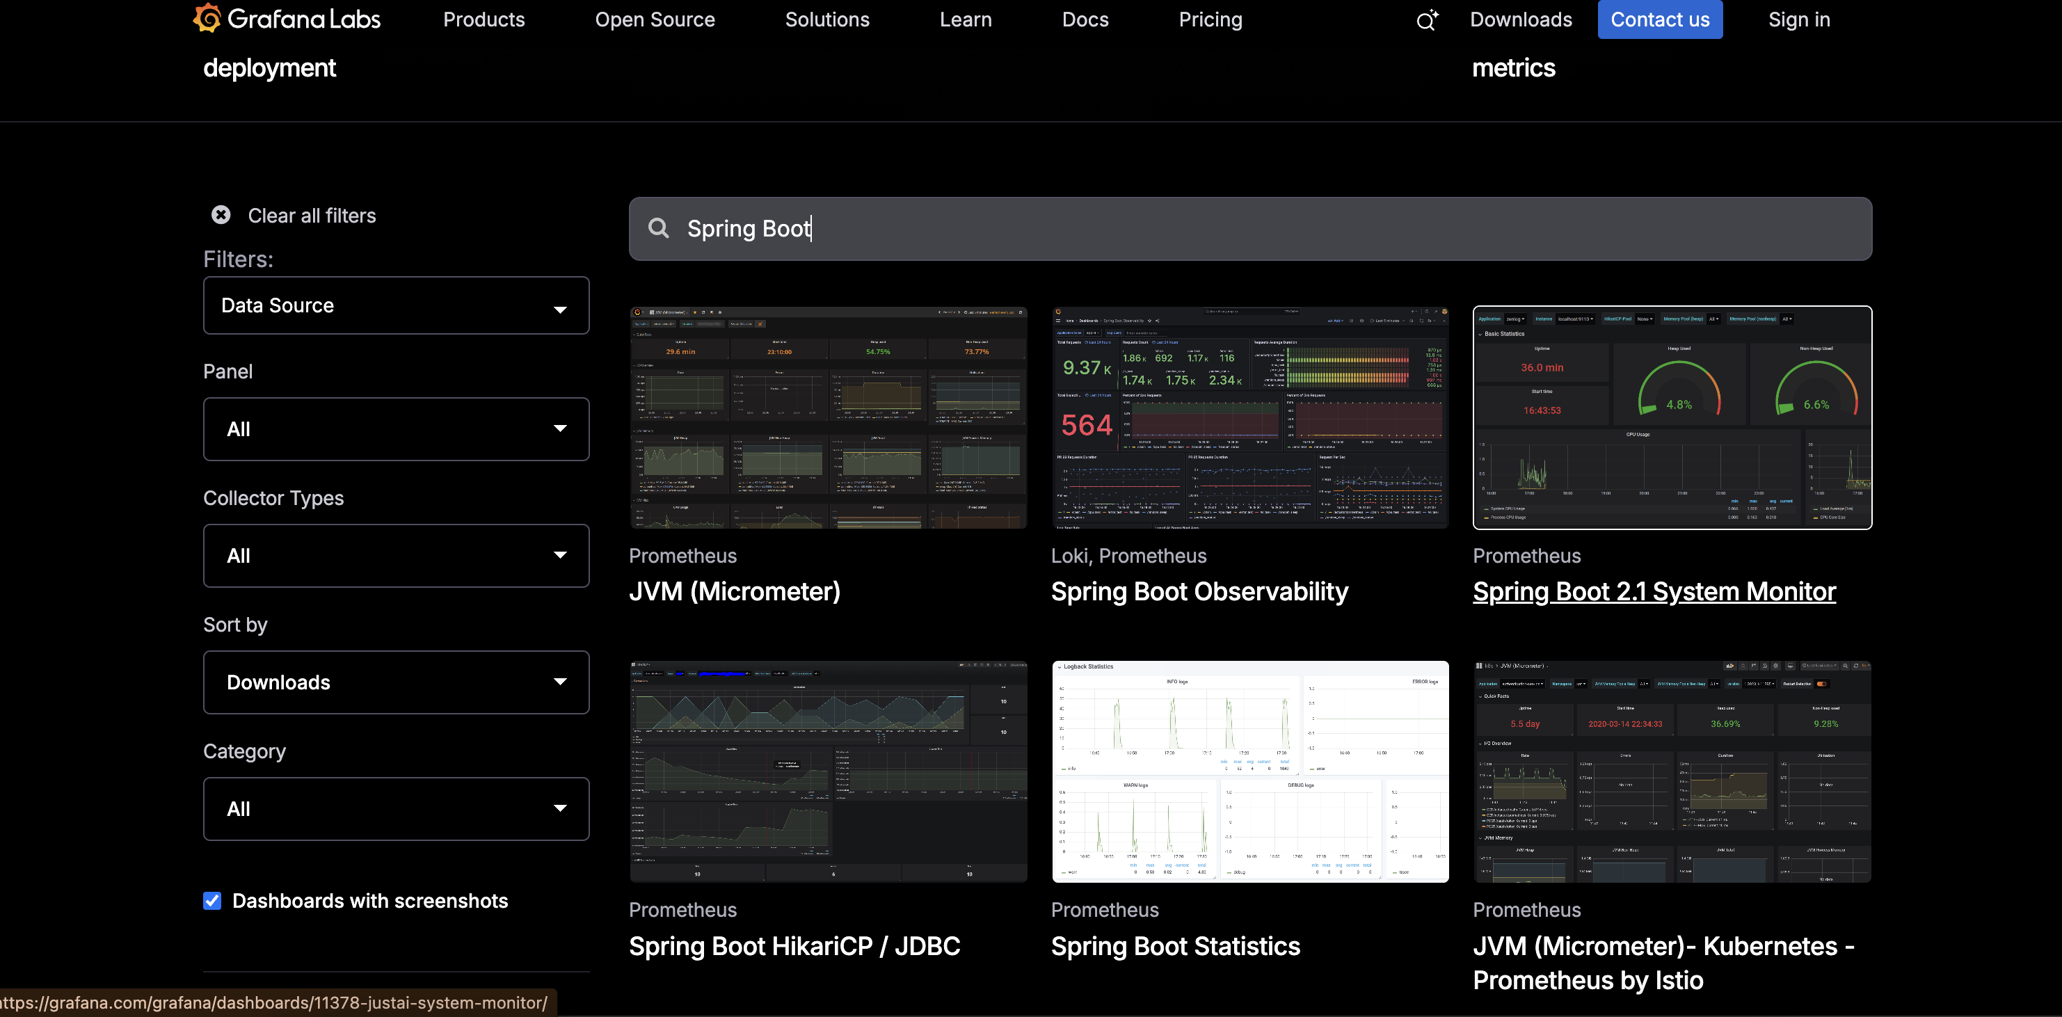The width and height of the screenshot is (2062, 1017).
Task: Open Spring Boot Statistics dashboard thumbnail
Action: pyautogui.click(x=1249, y=771)
